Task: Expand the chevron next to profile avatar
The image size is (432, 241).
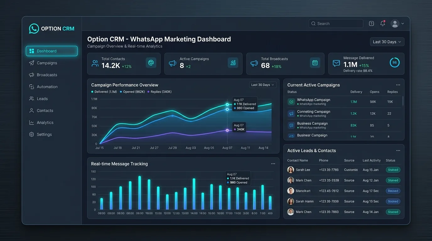Action: [x=403, y=24]
